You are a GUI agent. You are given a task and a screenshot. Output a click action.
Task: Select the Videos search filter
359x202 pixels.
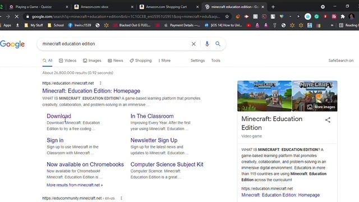click(x=67, y=61)
